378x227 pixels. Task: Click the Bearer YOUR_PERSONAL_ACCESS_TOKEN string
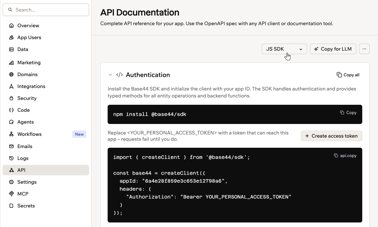click(236, 197)
